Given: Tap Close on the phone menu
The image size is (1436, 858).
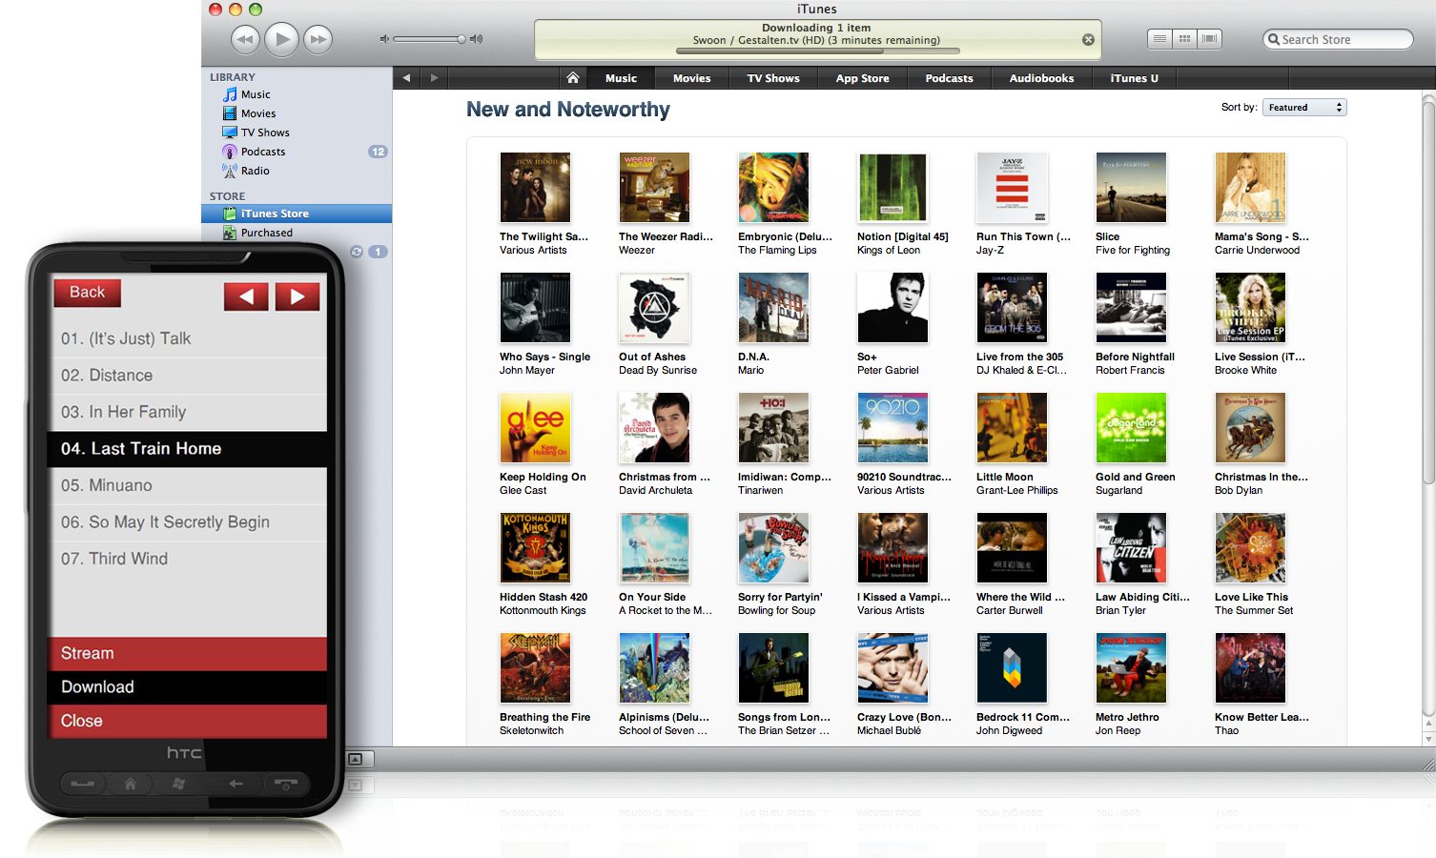Looking at the screenshot, I should 187,721.
